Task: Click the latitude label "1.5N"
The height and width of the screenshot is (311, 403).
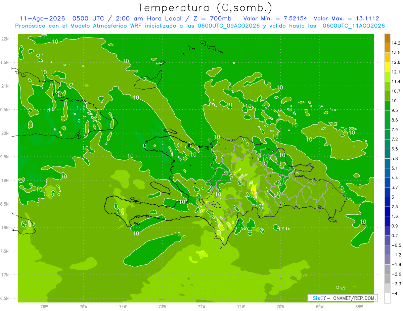Action: pyautogui.click(x=5, y=63)
